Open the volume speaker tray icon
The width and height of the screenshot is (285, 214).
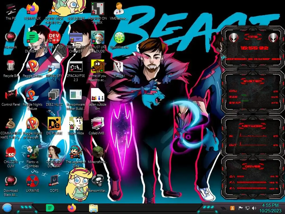pos(254,208)
